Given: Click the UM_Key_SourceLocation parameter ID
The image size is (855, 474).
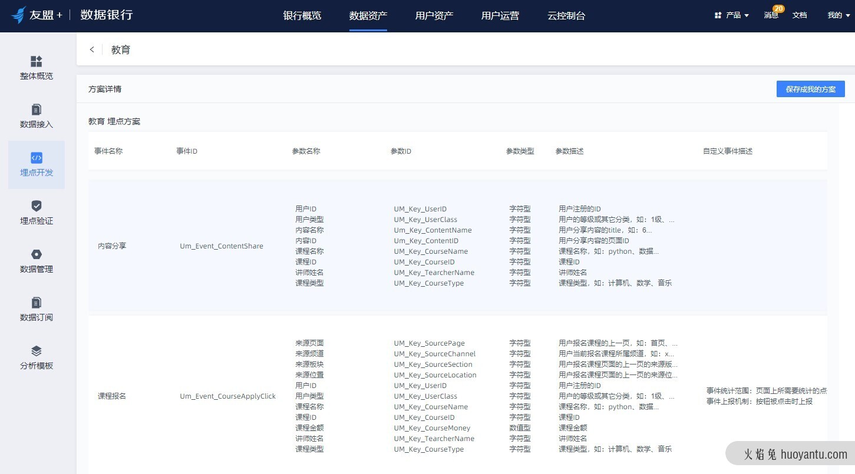Looking at the screenshot, I should click(435, 375).
